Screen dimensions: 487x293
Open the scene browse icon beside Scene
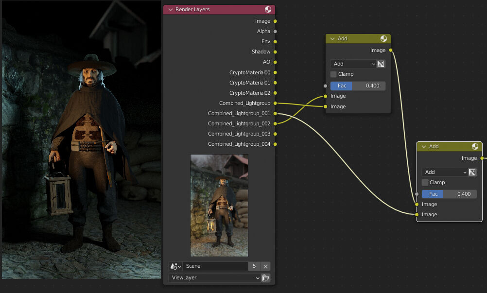(175, 266)
